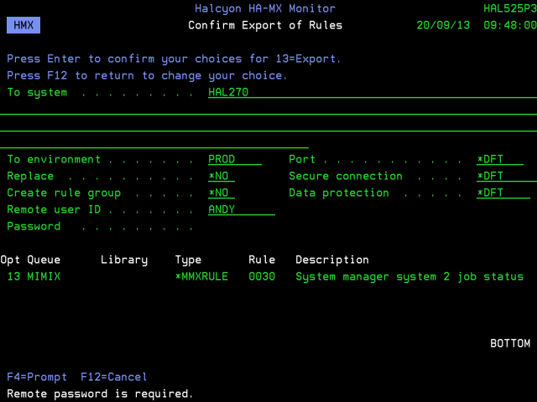
Task: Click the BOTTOM list indicator
Action: pos(510,343)
